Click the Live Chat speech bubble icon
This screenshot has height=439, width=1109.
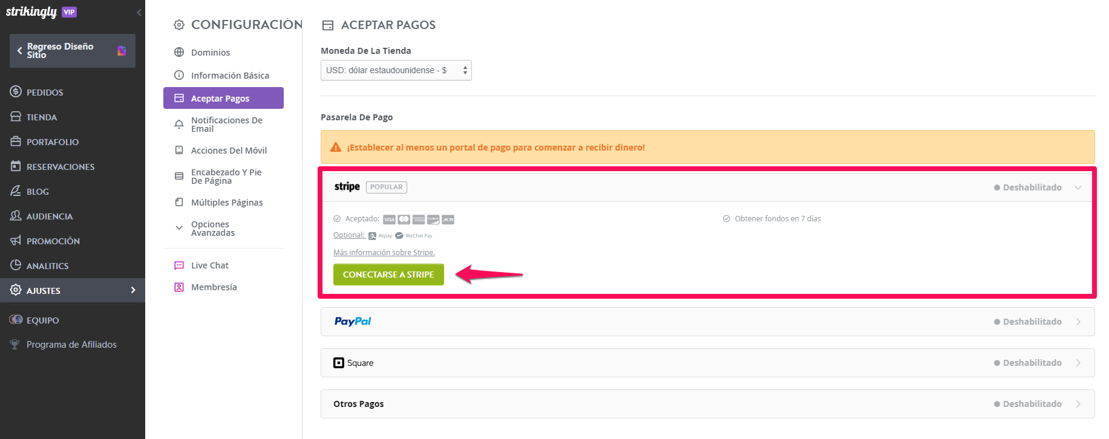tap(179, 265)
